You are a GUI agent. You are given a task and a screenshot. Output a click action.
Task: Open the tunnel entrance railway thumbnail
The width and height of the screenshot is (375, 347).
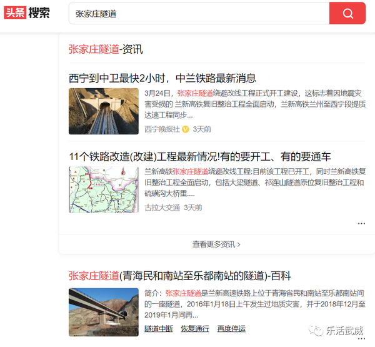pos(104,111)
